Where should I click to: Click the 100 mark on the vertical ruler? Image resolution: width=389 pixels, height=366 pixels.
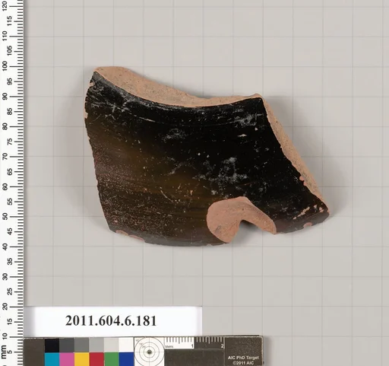[x=5, y=66]
